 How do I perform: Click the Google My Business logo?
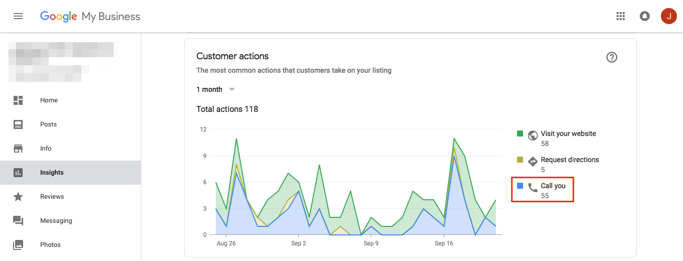click(90, 17)
